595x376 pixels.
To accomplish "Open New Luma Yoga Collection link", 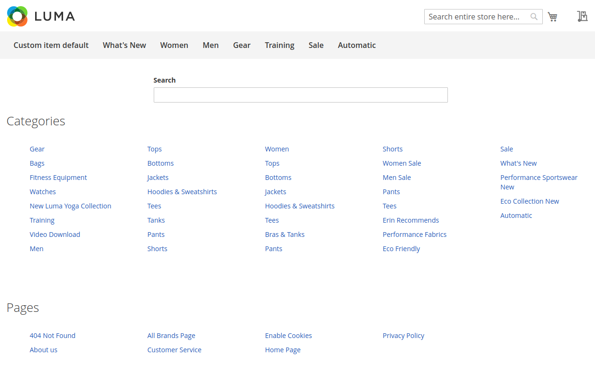I will [x=70, y=206].
